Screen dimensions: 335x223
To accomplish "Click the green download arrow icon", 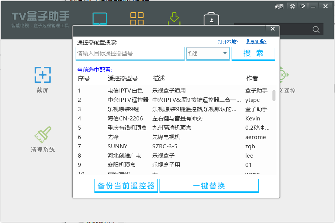I will pyautogui.click(x=174, y=18).
